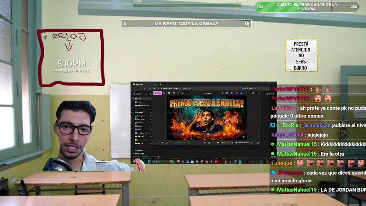Expand the OneDrive node near sidebar bottom
The image size is (366, 206).
[133, 150]
